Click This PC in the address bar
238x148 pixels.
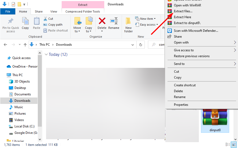44,45
